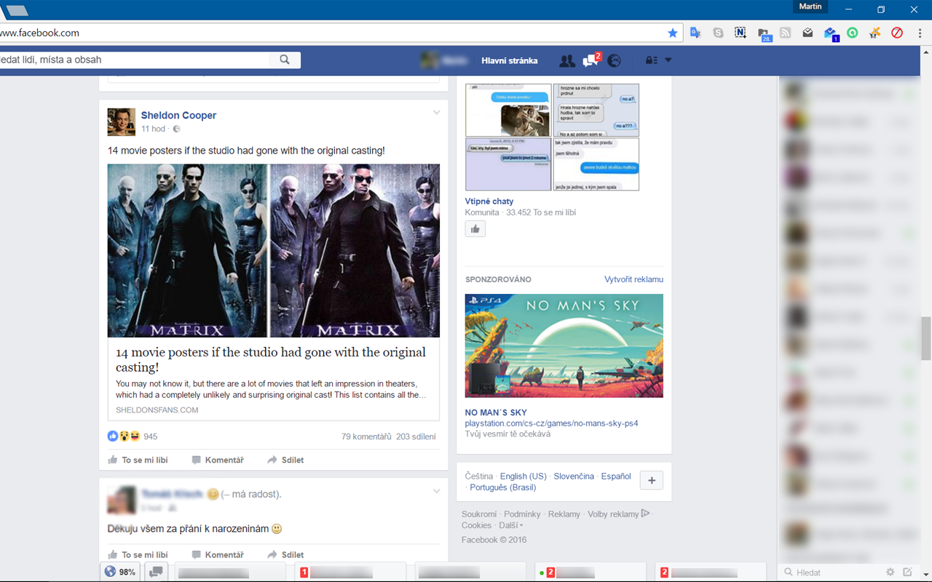Click the RSS feed extension icon

coord(785,33)
